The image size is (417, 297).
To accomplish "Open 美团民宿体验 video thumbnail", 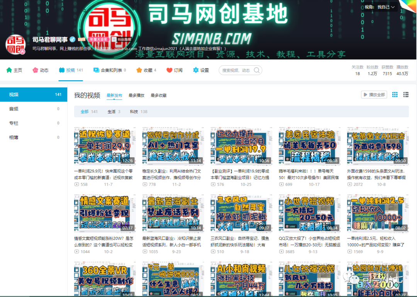I will tap(310, 146).
